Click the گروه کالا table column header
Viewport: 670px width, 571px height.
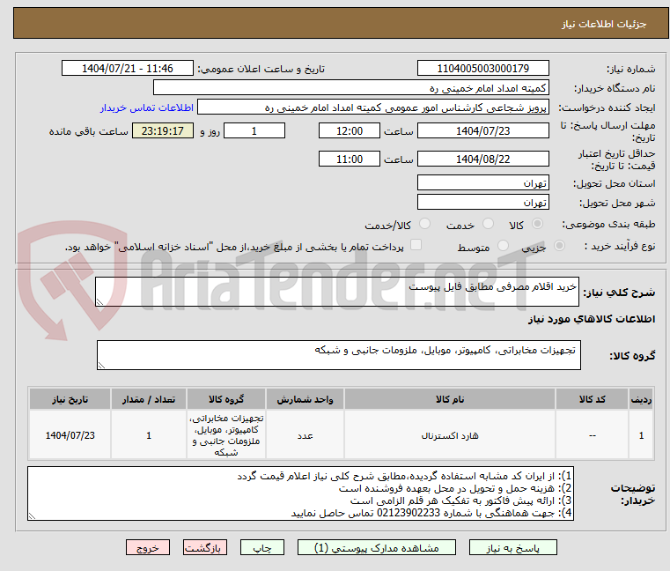pyautogui.click(x=226, y=399)
